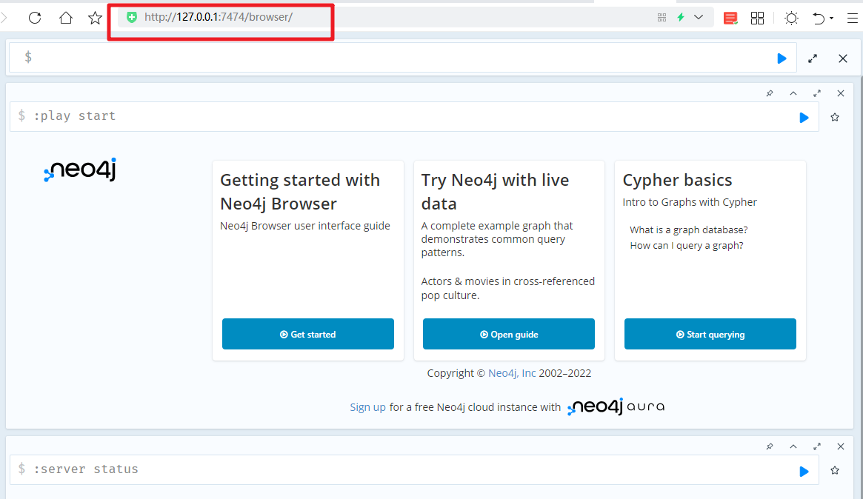The image size is (863, 499).
Task: Pin the :server status frame
Action: tap(770, 446)
